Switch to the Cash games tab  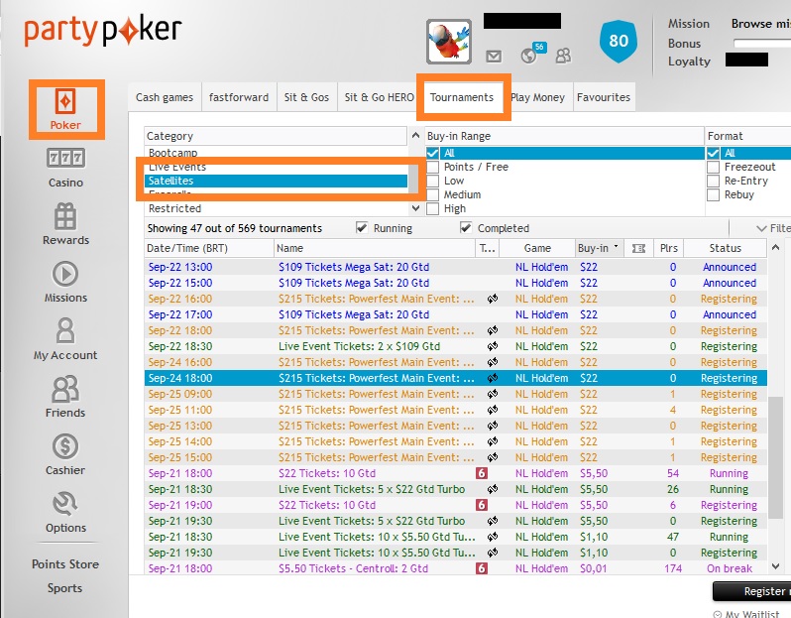tap(165, 97)
